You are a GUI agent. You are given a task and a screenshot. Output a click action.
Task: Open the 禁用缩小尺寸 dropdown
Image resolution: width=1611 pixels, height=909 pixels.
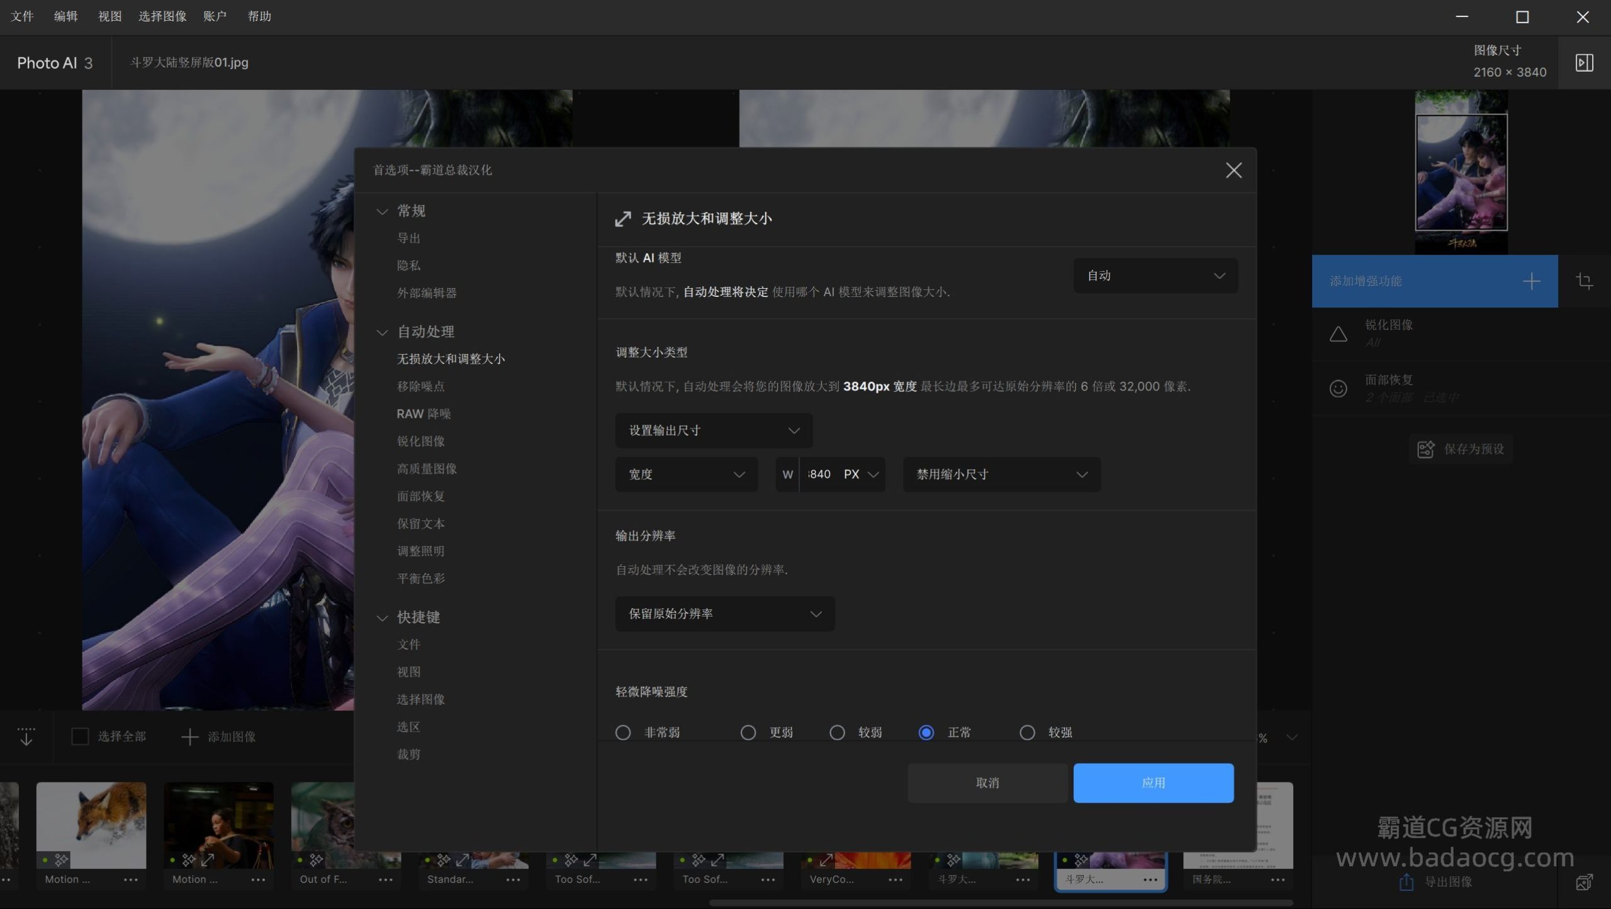[1002, 474]
